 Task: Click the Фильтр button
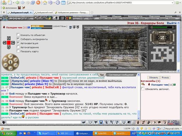click(165, 77)
